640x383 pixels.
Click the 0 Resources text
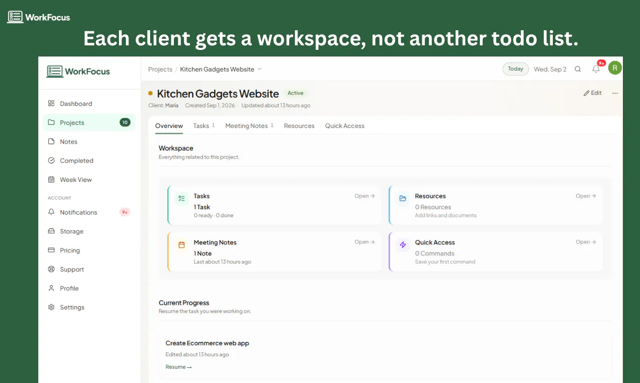[433, 207]
